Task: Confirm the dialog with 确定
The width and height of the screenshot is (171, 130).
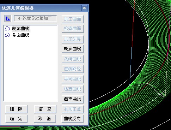Action: click(x=16, y=119)
